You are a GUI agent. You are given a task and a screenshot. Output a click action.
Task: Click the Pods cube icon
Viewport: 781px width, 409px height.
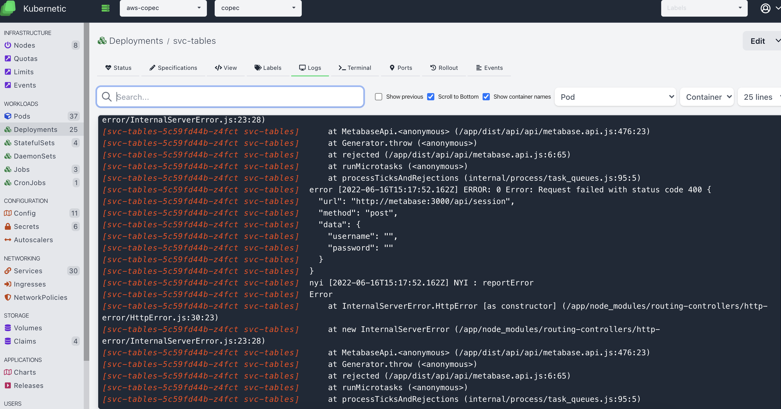coord(8,116)
